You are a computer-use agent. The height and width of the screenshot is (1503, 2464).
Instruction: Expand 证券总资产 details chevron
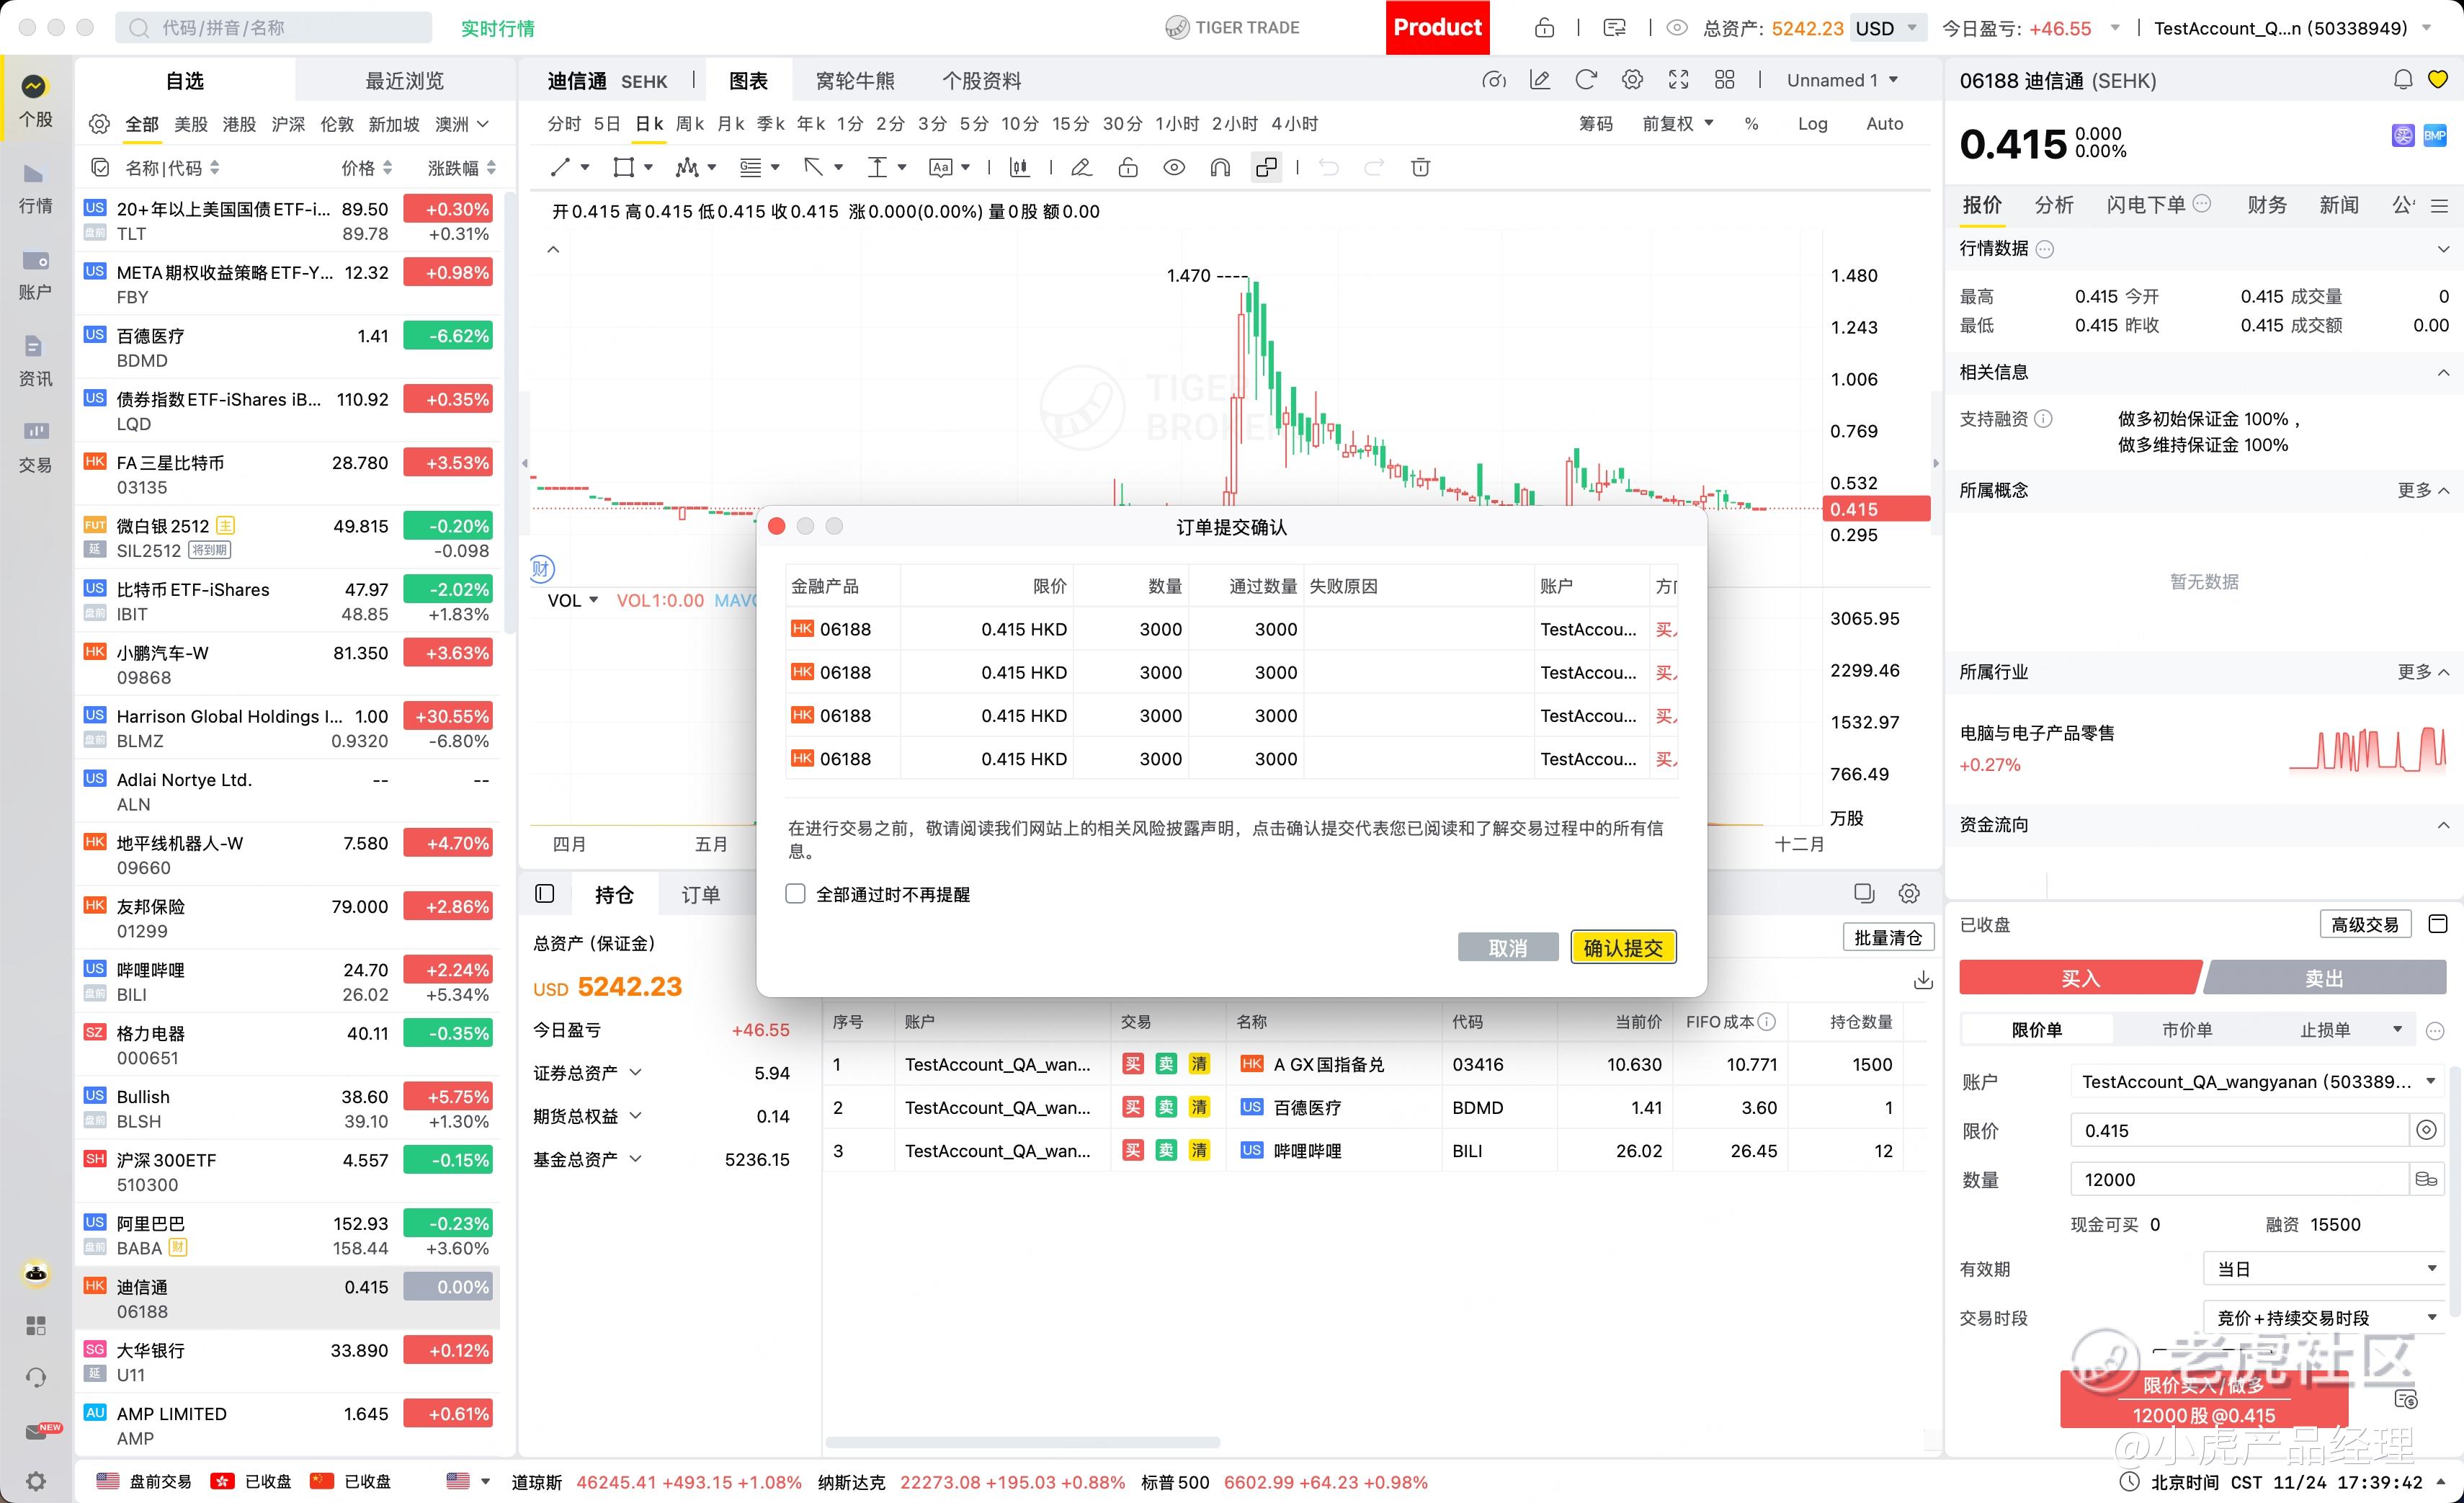tap(635, 1073)
